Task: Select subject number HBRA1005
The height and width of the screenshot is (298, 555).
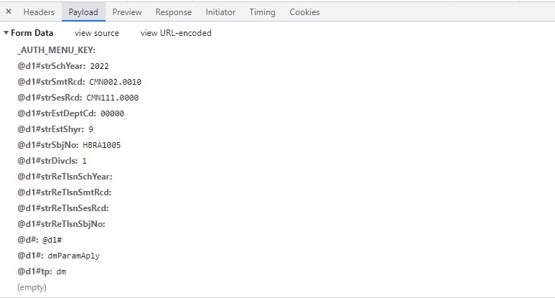Action: coord(101,145)
